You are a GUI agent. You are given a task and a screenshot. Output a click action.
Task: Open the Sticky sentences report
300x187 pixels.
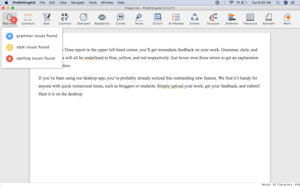click(x=139, y=19)
